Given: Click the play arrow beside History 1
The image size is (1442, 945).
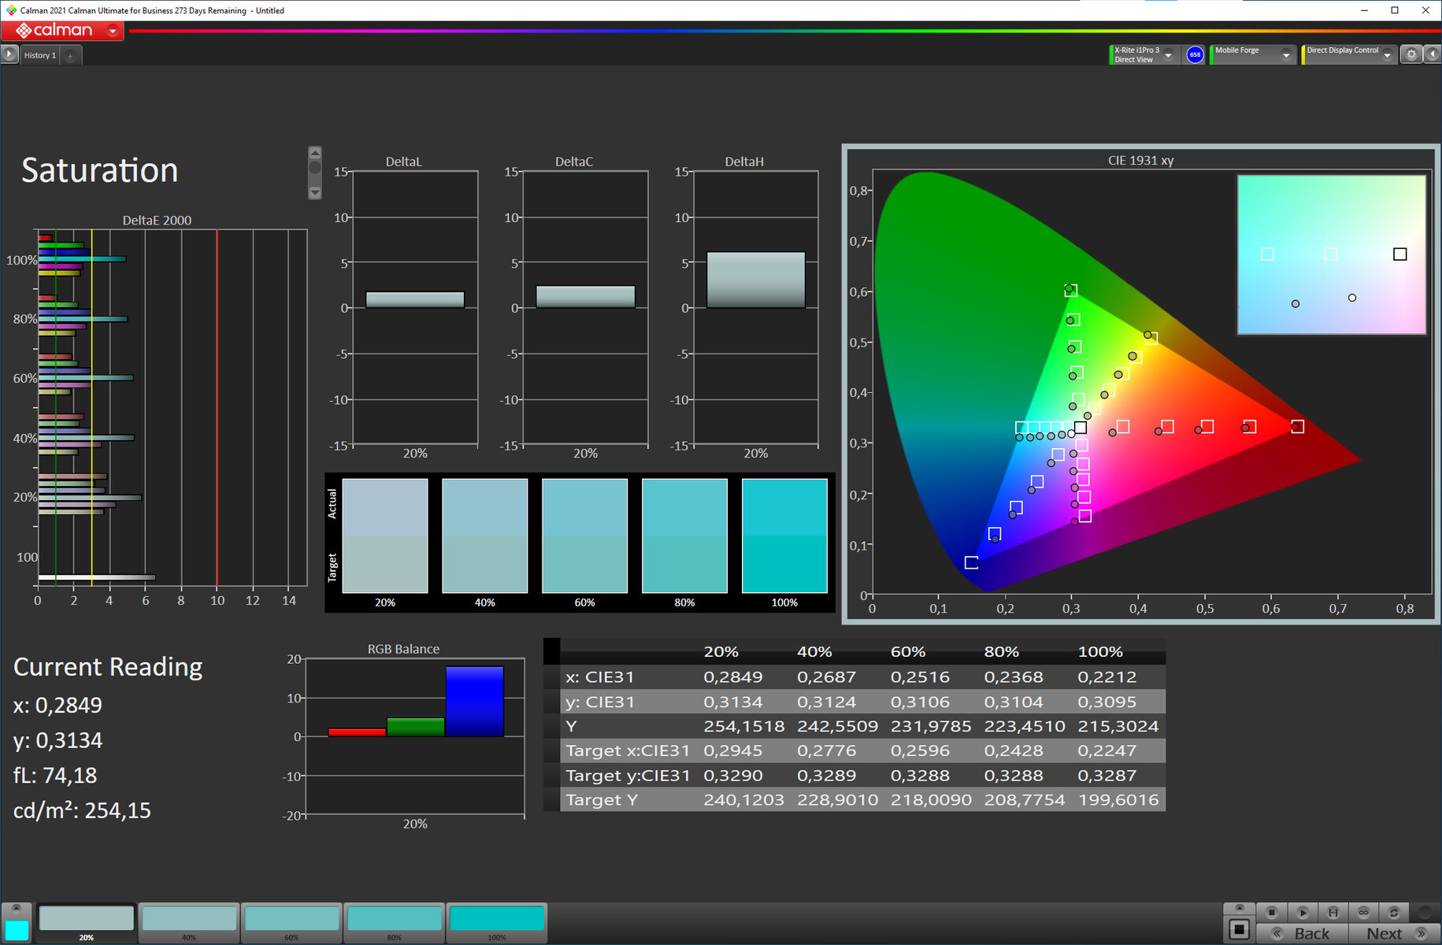Looking at the screenshot, I should (9, 54).
